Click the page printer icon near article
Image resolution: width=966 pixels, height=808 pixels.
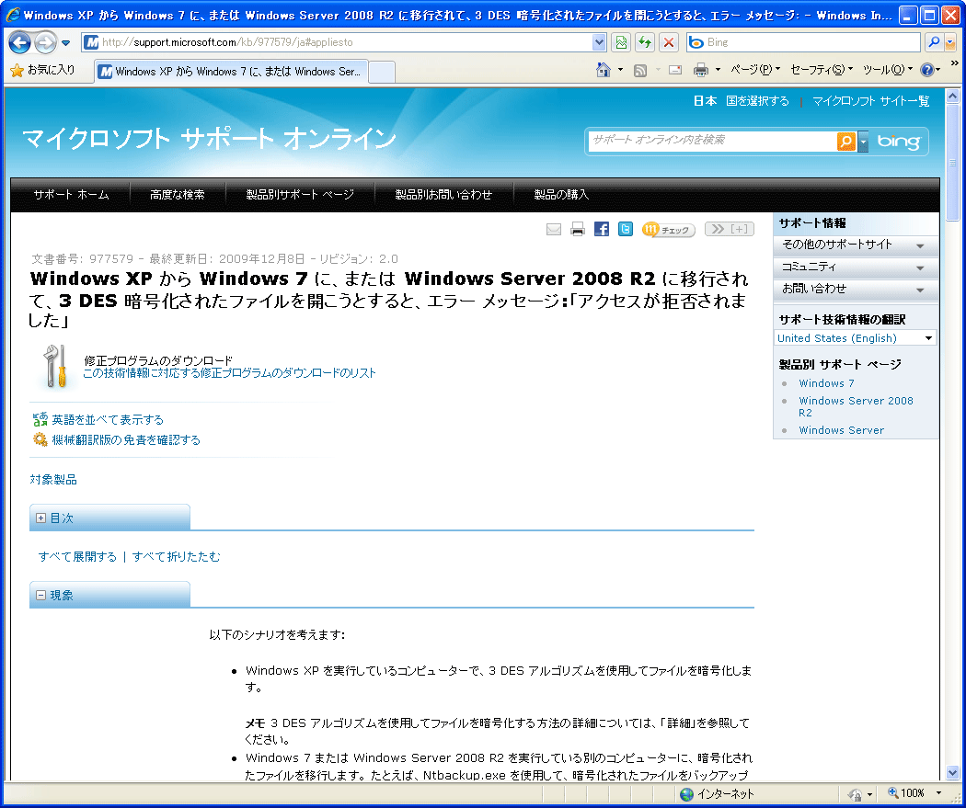[577, 230]
